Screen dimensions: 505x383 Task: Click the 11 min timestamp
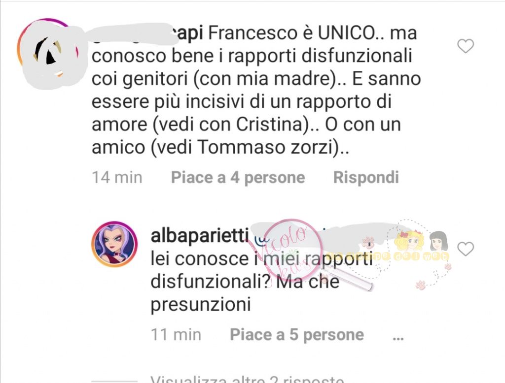click(176, 334)
